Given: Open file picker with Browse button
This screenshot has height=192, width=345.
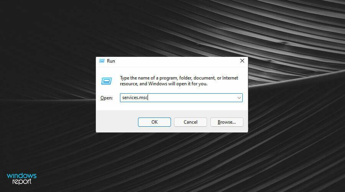Looking at the screenshot, I should click(227, 122).
